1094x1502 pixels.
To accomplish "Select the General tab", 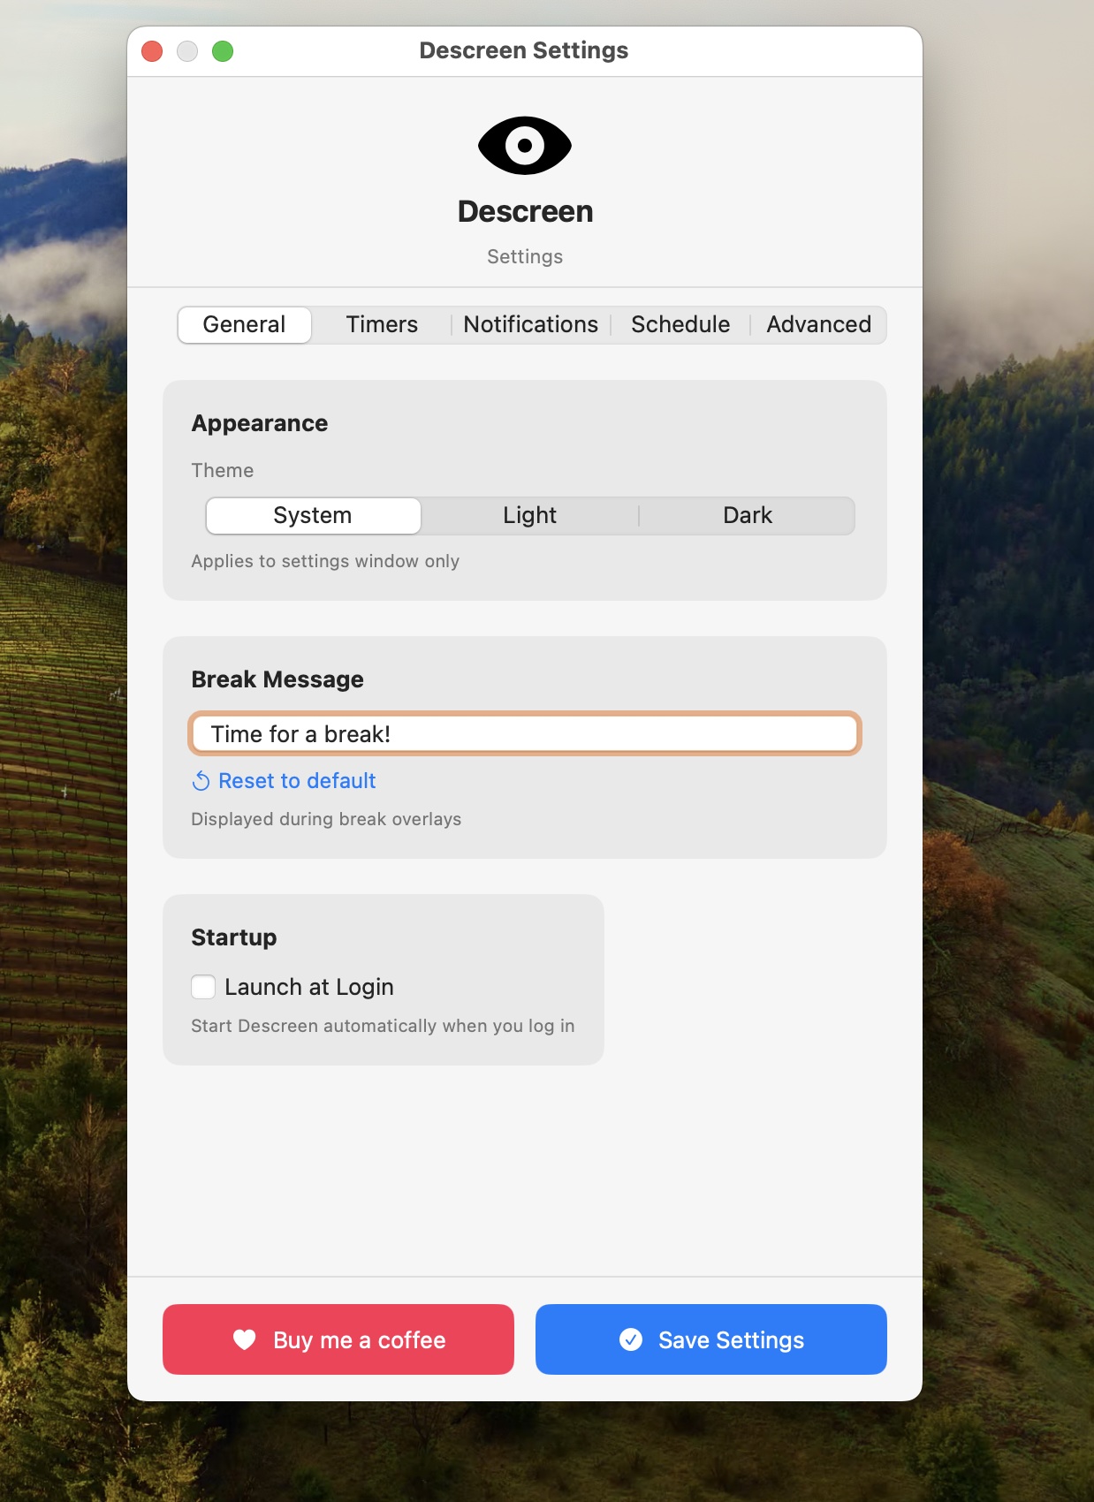I will (x=244, y=324).
